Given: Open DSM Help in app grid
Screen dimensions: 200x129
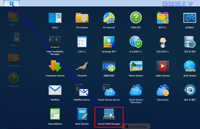Looking at the screenshot, I should pyautogui.click(x=136, y=17).
